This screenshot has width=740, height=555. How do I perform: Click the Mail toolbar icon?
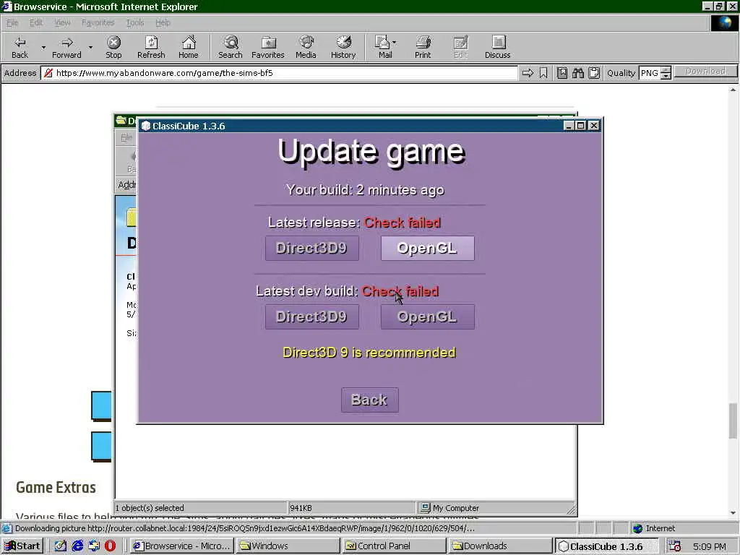point(384,47)
